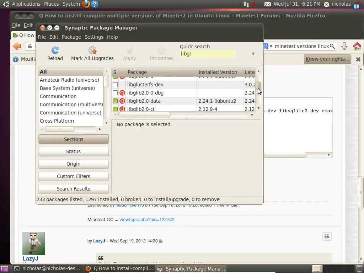The image size is (364, 273).
Task: Click into the Quick search field
Action: pyautogui.click(x=208, y=54)
